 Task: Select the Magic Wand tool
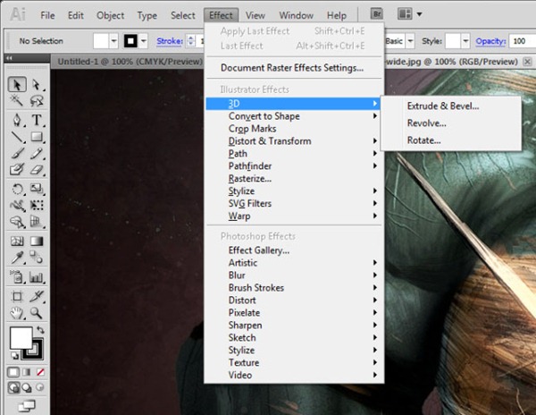17,100
